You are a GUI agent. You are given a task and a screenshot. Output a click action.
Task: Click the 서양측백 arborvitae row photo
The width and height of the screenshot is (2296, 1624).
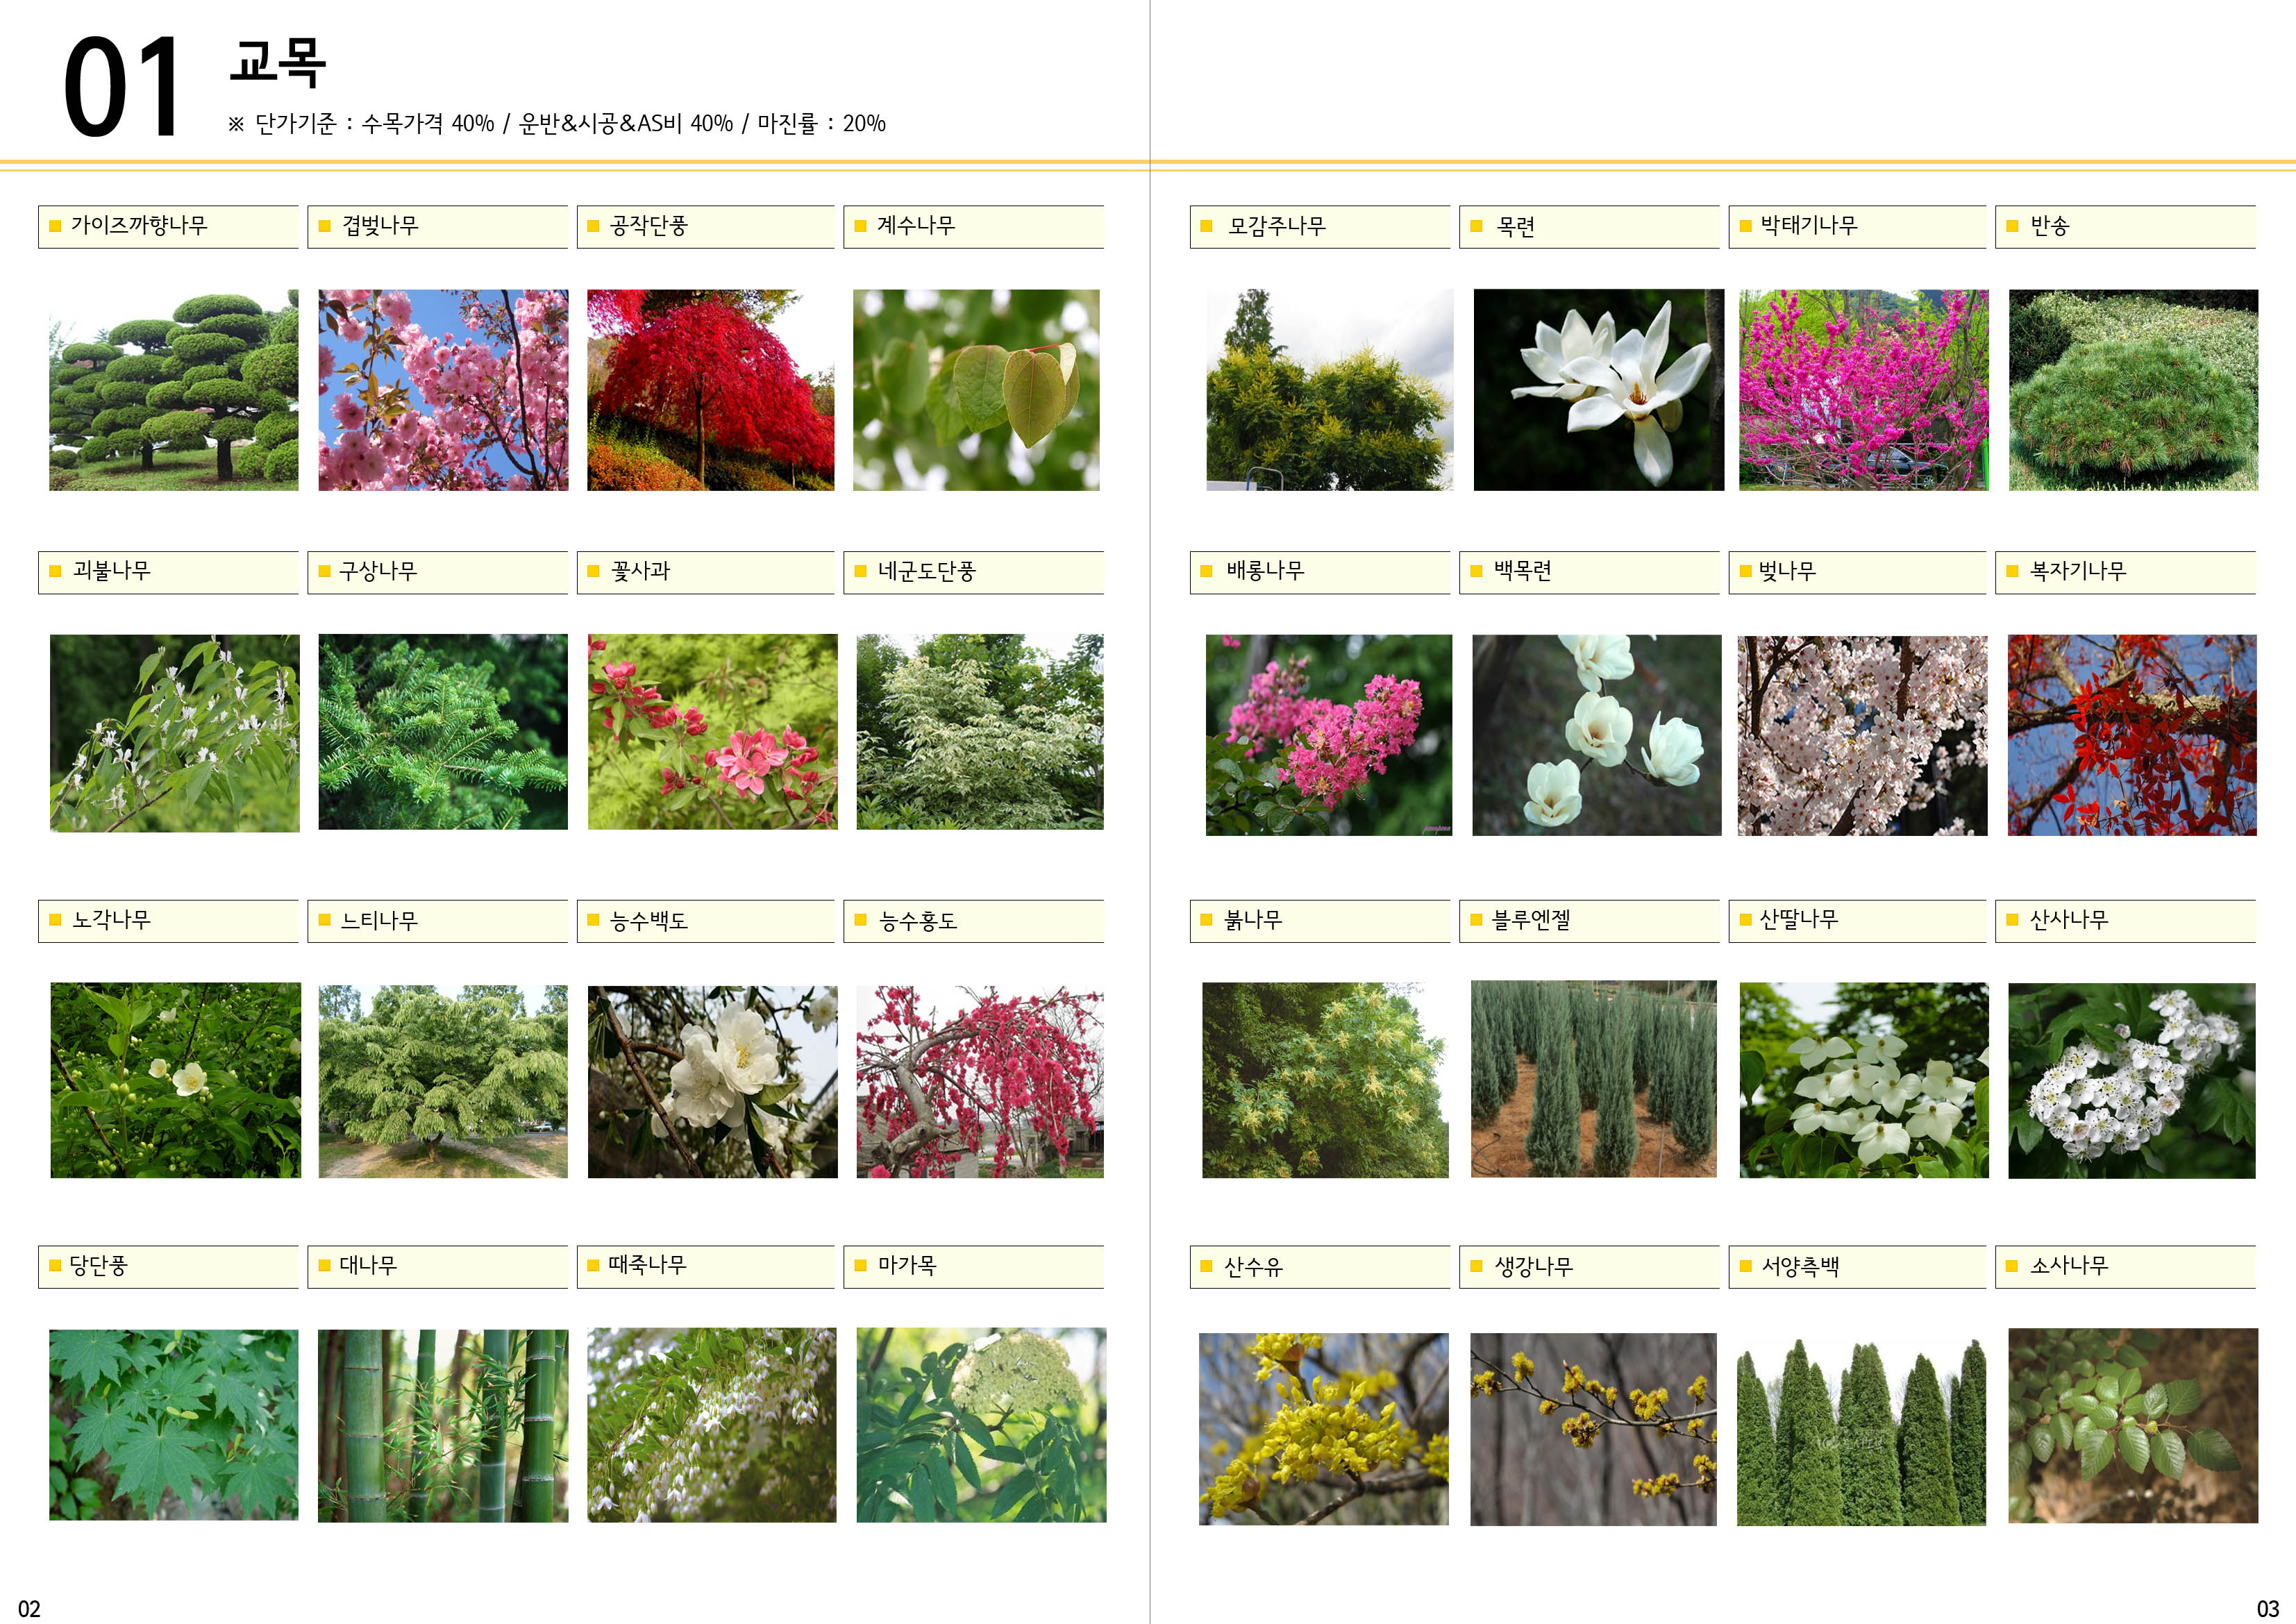point(1861,1433)
